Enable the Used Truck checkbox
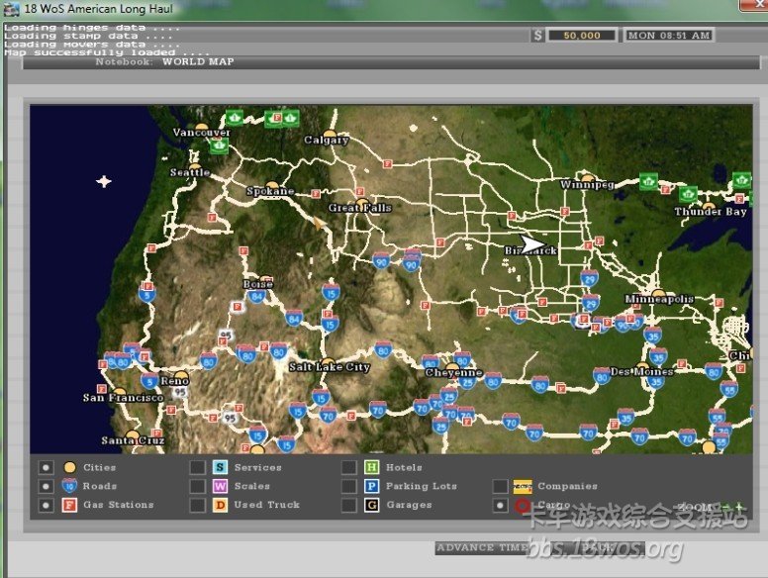This screenshot has height=578, width=768. point(198,505)
